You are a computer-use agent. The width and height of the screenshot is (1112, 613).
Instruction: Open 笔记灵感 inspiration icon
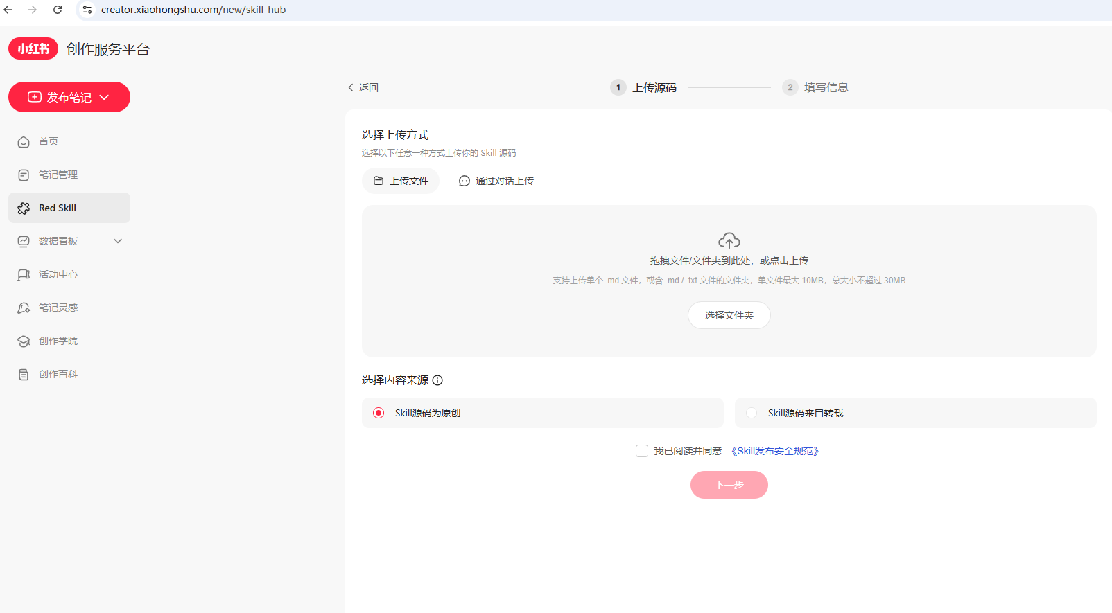click(x=24, y=308)
